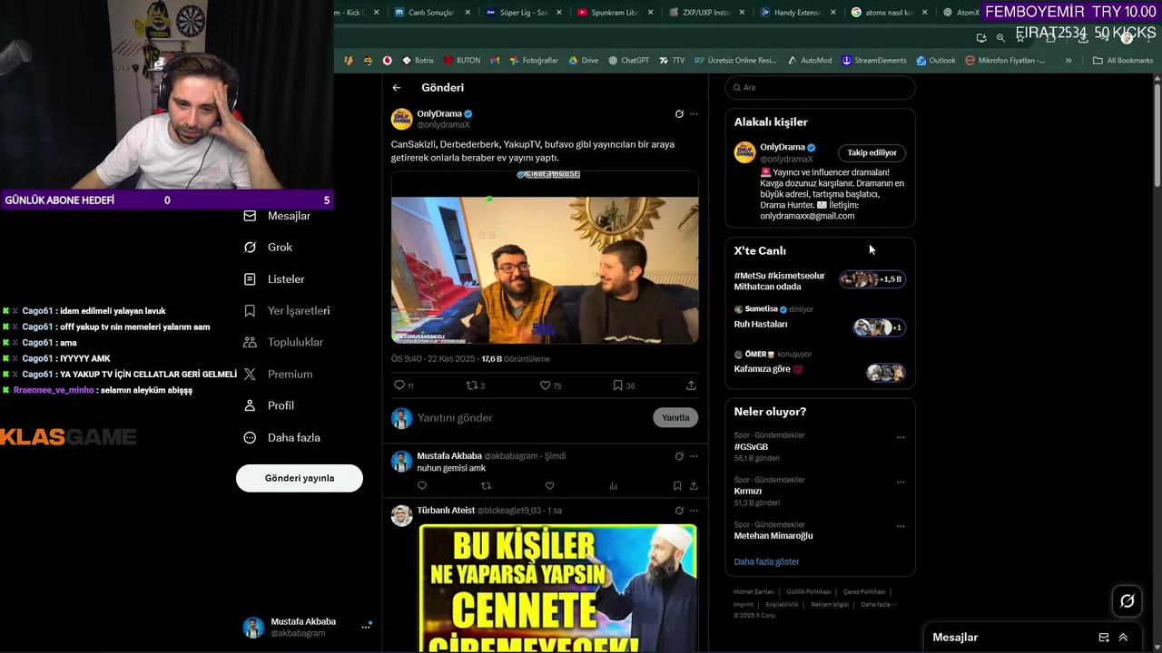Open Mesajlar in sidebar
The width and height of the screenshot is (1162, 653).
[x=277, y=216]
